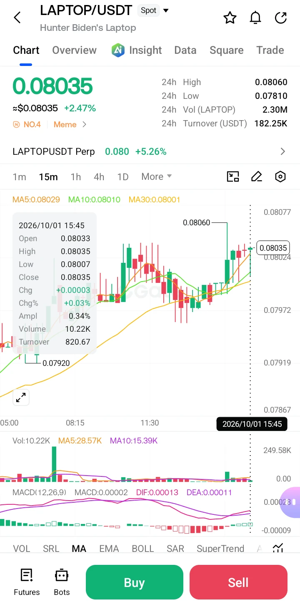300x612 pixels.
Task: Open the Meme category link
Action: coord(70,124)
